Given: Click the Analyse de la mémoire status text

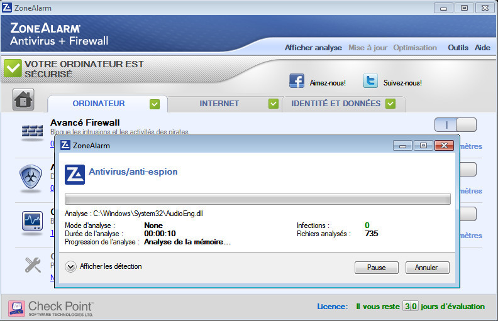Looking at the screenshot, I should point(187,242).
